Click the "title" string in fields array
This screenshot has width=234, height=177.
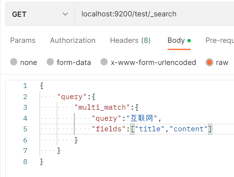pos(150,129)
